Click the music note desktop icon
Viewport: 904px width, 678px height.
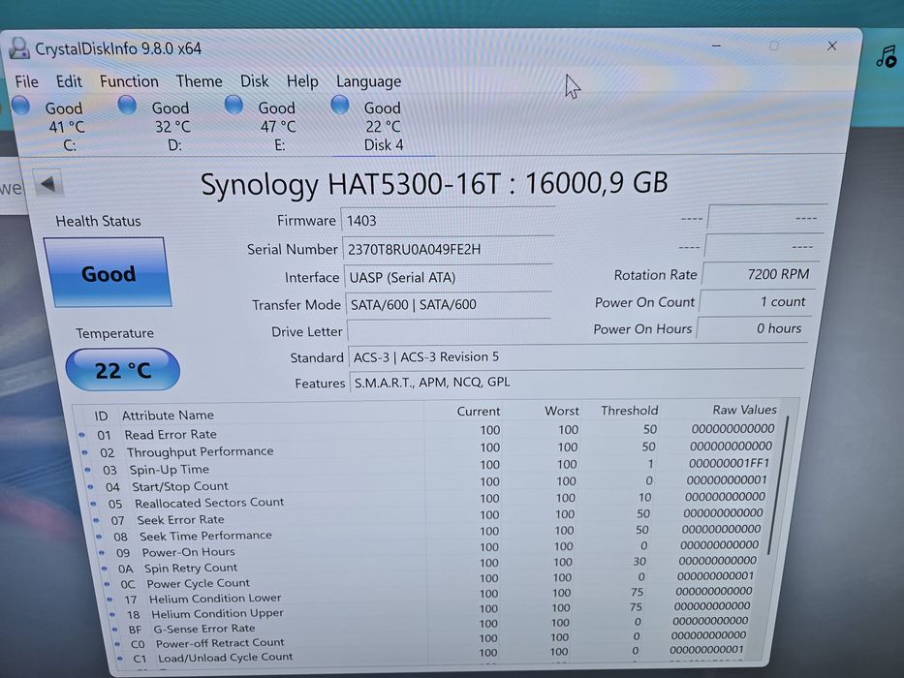[x=886, y=56]
